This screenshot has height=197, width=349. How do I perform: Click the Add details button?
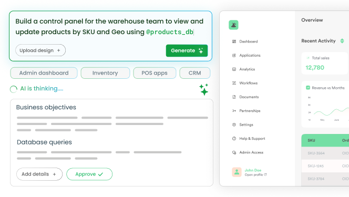coord(39,174)
